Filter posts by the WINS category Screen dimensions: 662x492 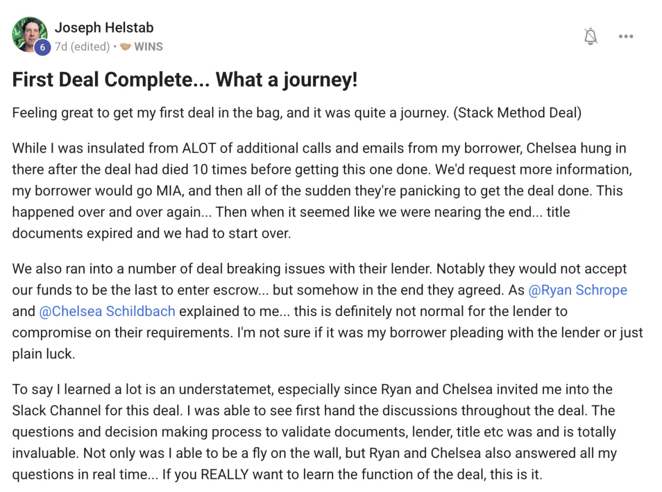point(148,46)
